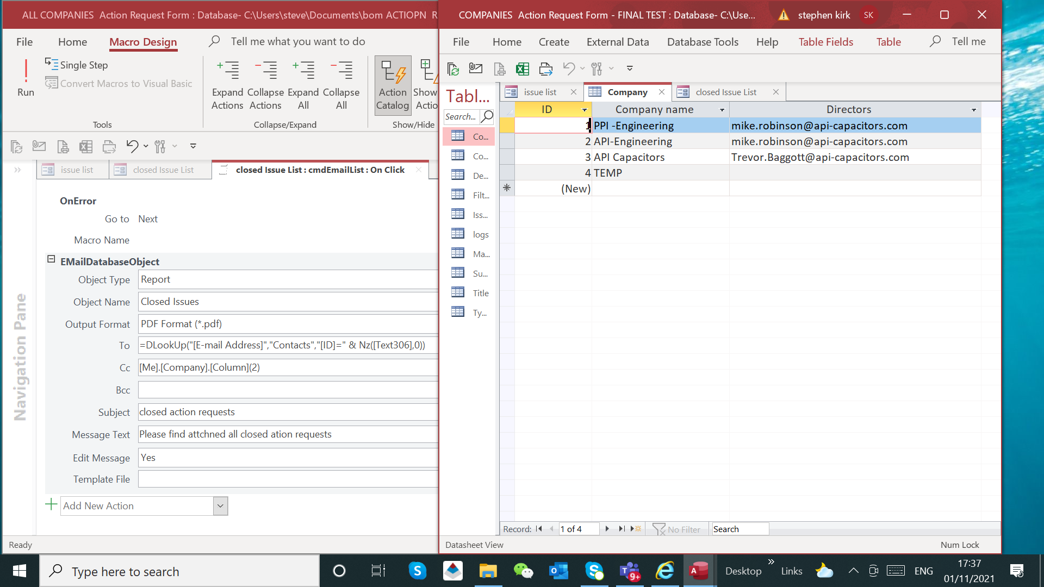Export the Company table to Excel
The height and width of the screenshot is (587, 1044).
pyautogui.click(x=523, y=69)
